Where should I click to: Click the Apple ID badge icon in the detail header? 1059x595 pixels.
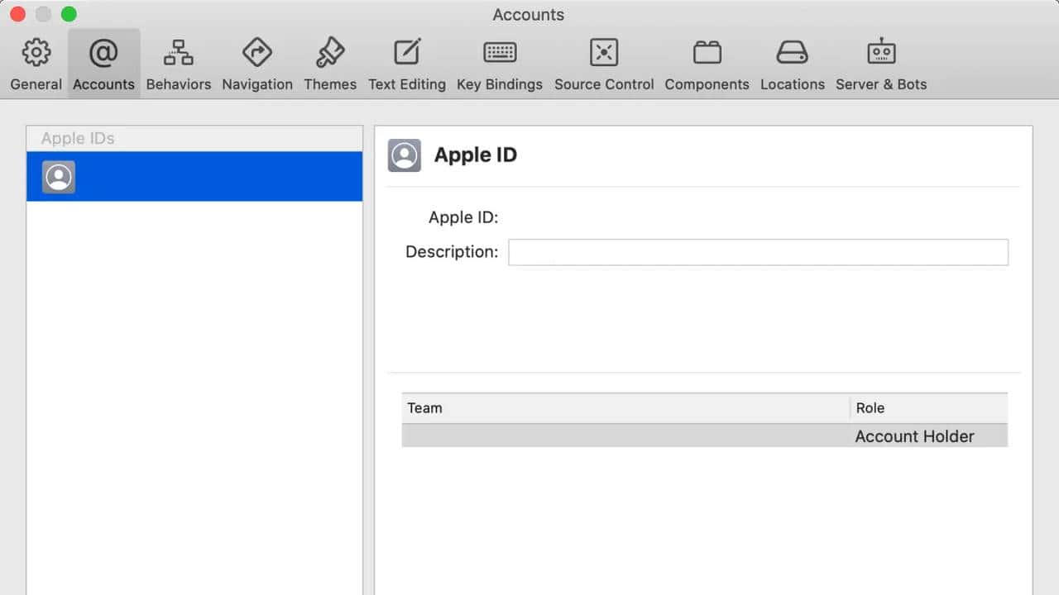pyautogui.click(x=405, y=155)
